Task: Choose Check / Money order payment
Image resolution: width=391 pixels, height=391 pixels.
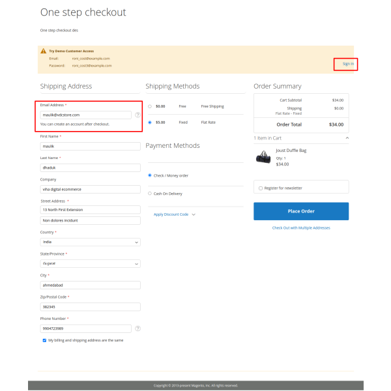Action: tap(150, 175)
